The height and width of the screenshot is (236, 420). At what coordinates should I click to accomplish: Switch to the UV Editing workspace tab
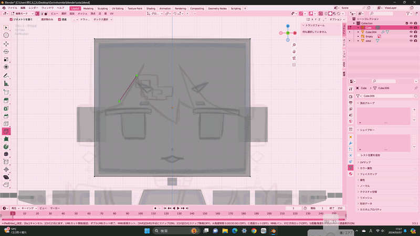point(118,8)
